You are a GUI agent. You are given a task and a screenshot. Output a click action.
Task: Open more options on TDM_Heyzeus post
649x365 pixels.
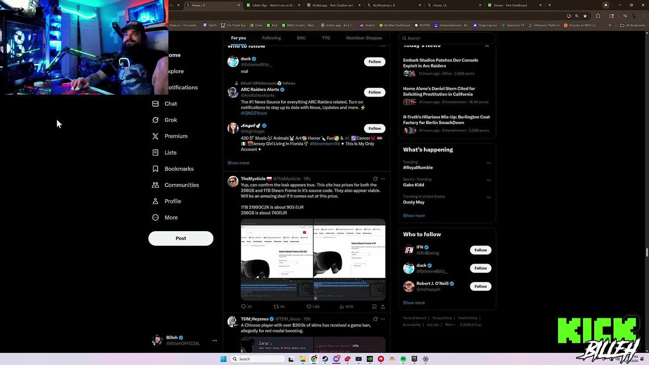(x=383, y=319)
